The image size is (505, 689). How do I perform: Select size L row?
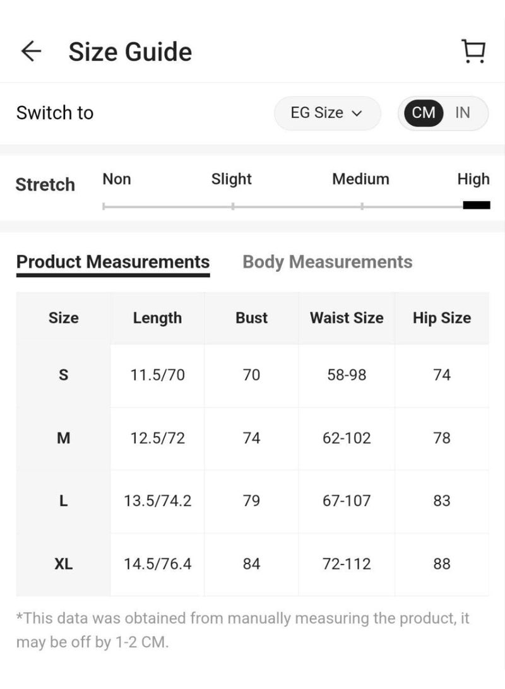[63, 501]
